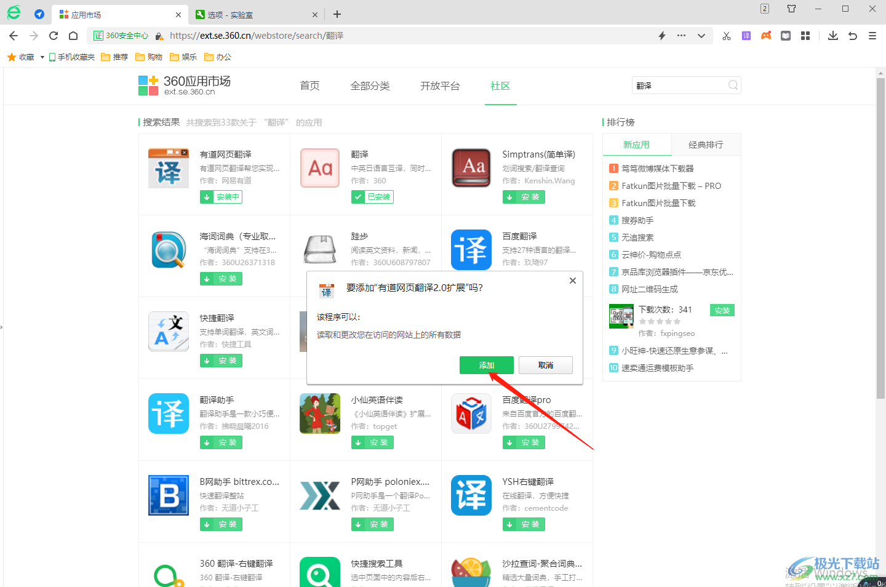886x587 pixels.
Task: Select the 社区 navigation item
Action: pos(500,86)
